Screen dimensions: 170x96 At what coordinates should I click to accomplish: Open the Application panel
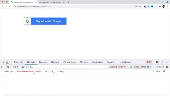[x=97, y=62]
